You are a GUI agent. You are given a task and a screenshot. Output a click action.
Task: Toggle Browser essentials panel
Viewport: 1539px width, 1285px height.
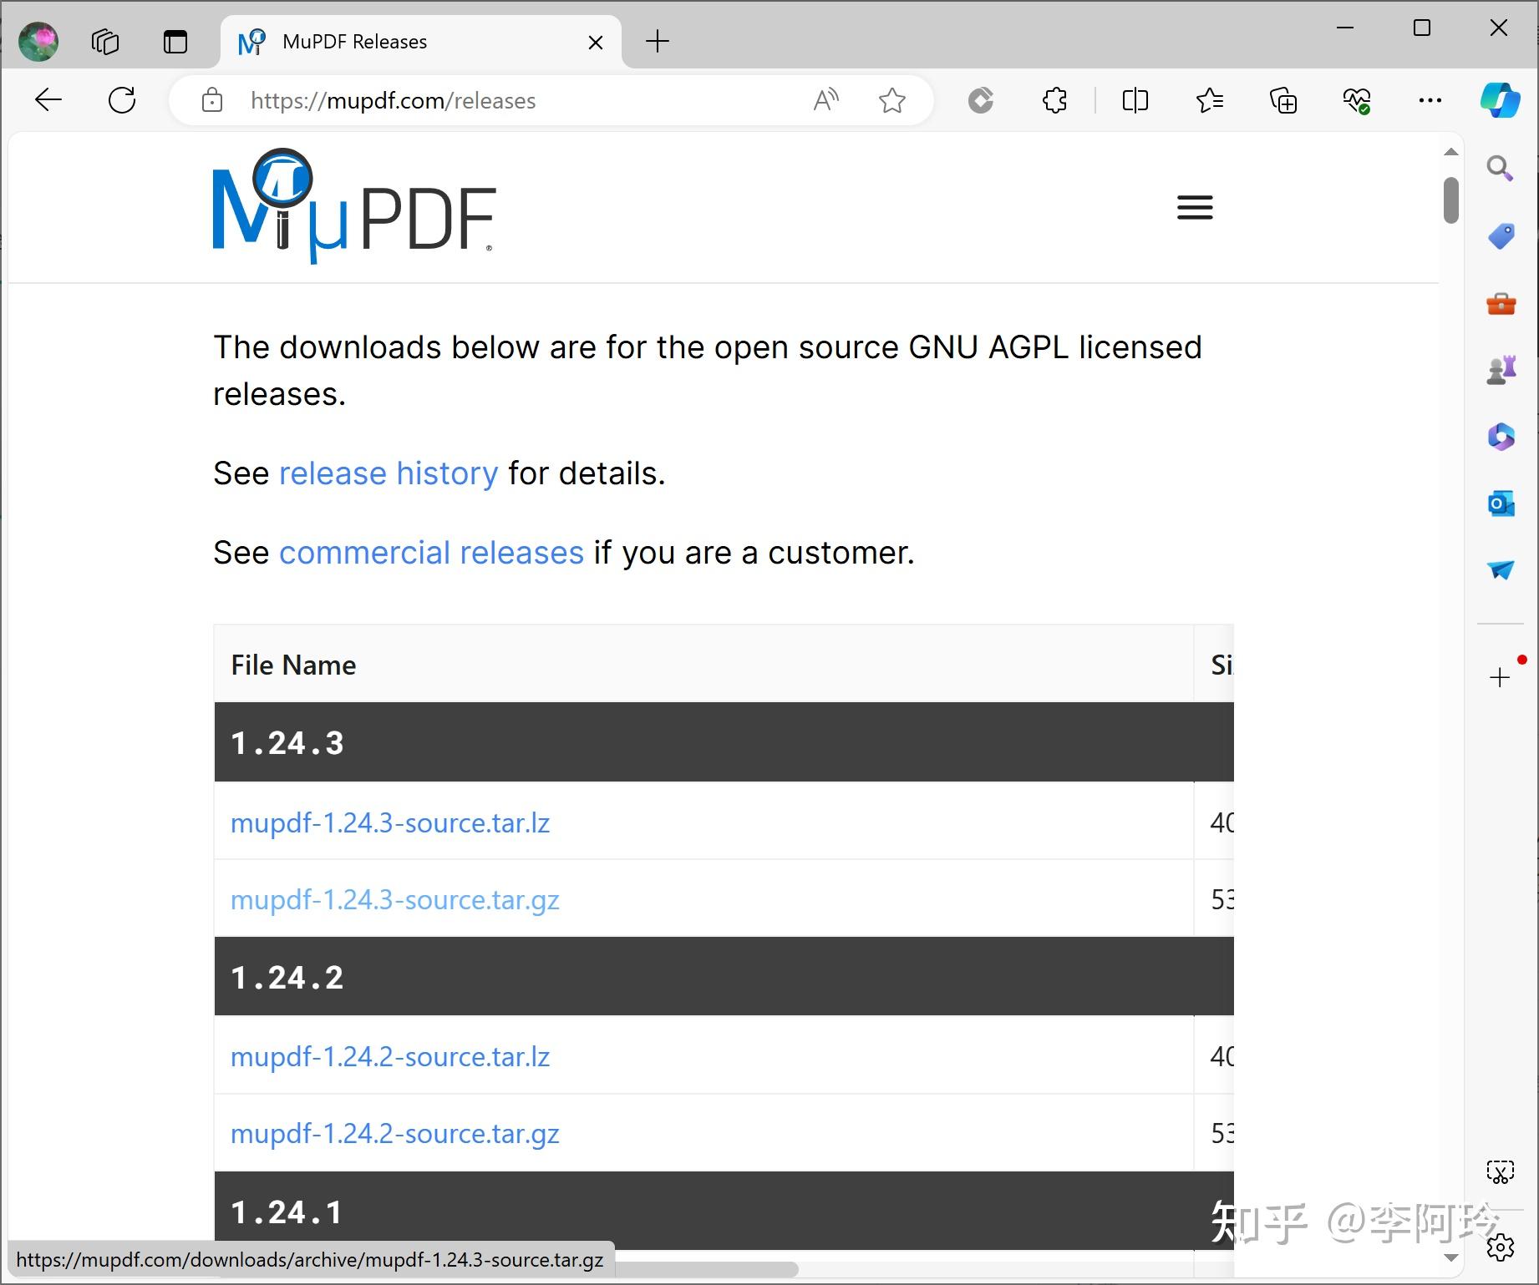click(1356, 100)
